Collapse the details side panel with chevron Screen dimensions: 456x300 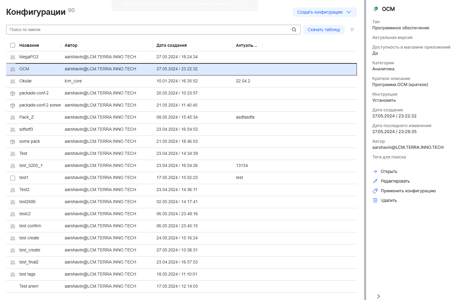point(378,296)
